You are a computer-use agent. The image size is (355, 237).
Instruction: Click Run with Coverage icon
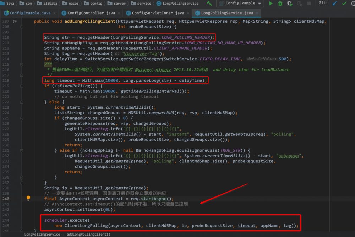click(x=290, y=4)
